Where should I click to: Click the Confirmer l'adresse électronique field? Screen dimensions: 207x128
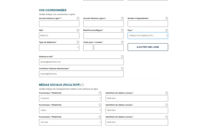pos(81,74)
